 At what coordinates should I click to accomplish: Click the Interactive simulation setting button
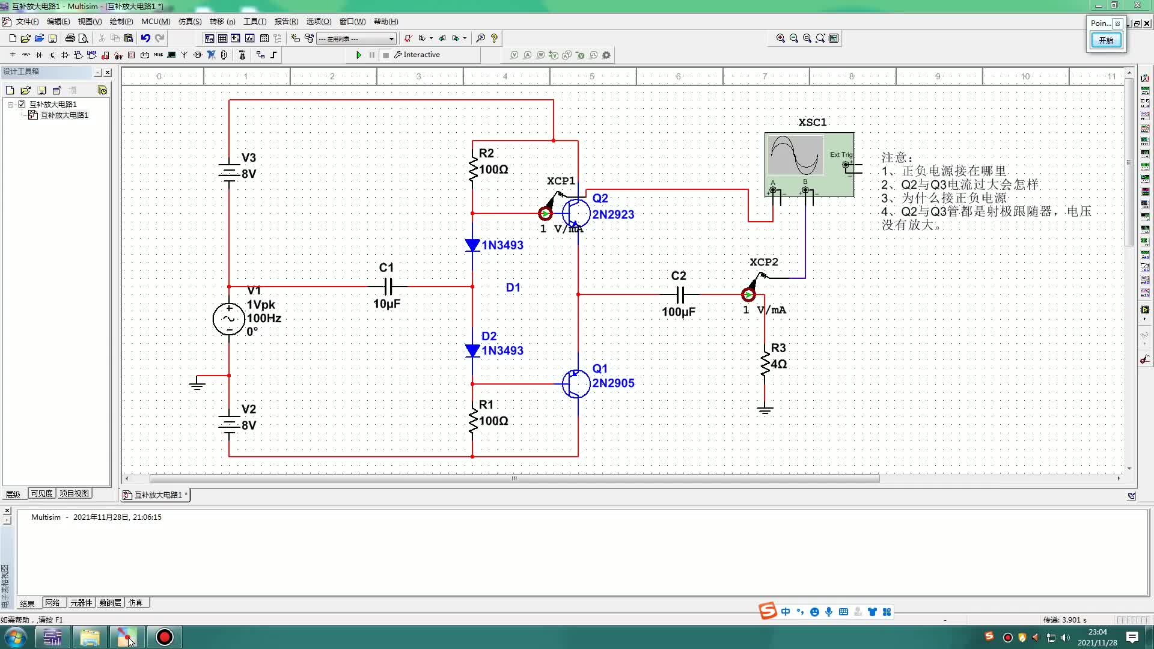[x=417, y=55]
